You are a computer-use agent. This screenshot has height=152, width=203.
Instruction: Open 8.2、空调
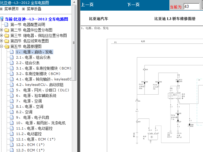24,112
